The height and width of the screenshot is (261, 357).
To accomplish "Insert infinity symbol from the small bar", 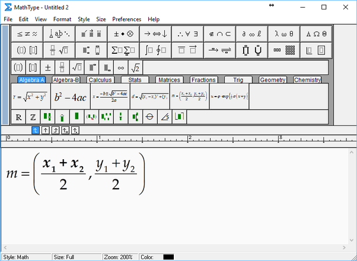I will 121,67.
